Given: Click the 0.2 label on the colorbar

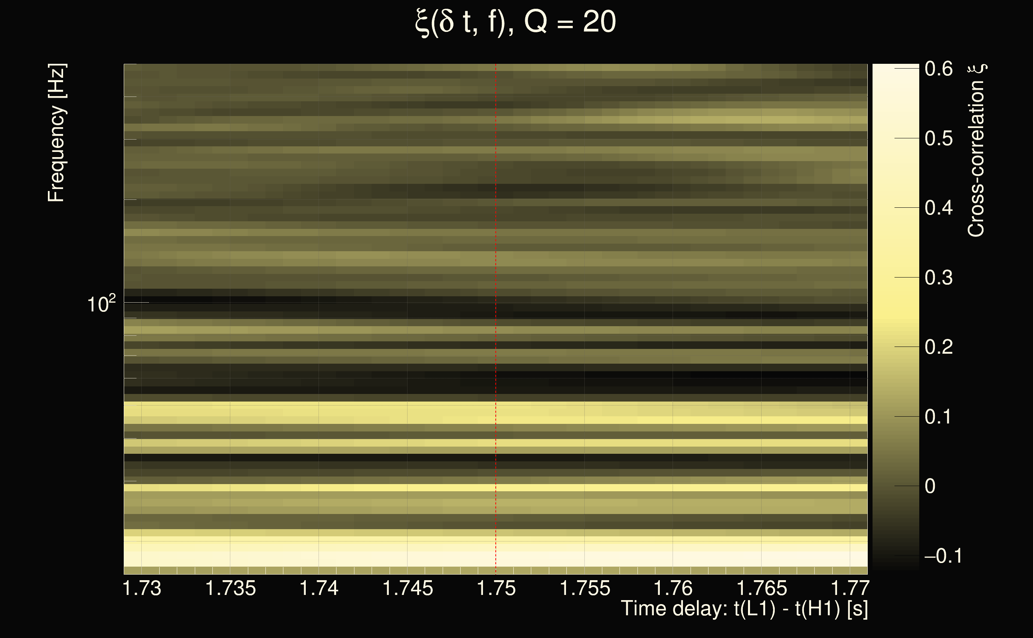Looking at the screenshot, I should (x=938, y=347).
